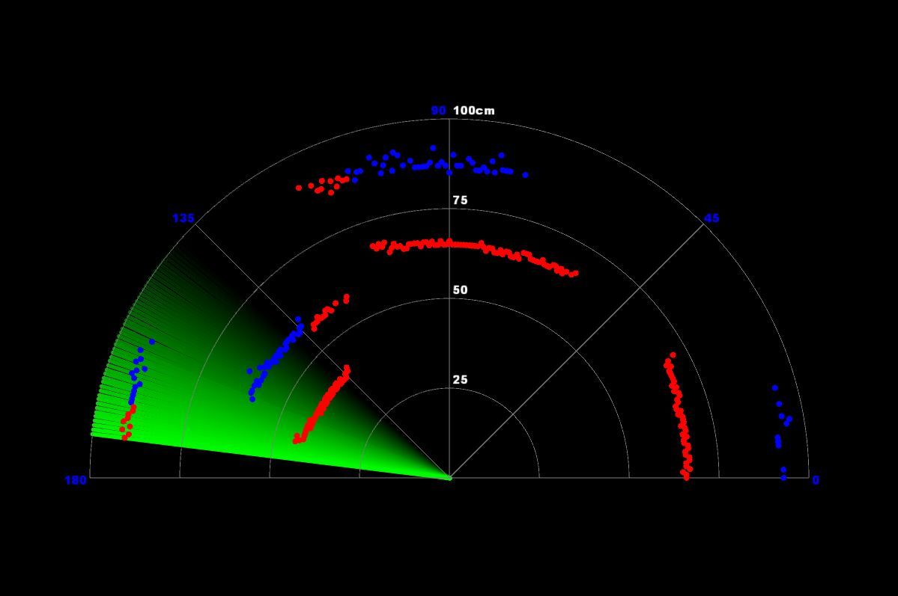The width and height of the screenshot is (898, 596).
Task: Click the blue dots near the 0 degree edge
Action: [779, 419]
